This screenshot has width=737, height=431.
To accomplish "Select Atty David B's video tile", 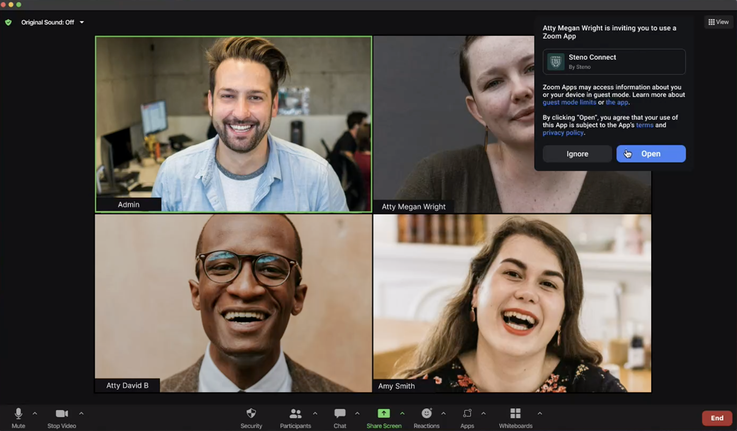I will [233, 303].
